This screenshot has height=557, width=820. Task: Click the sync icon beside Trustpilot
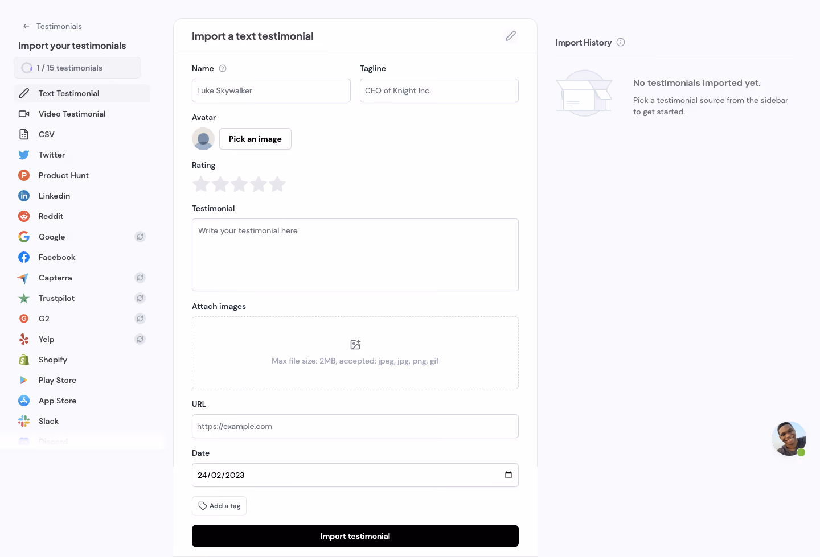tap(140, 298)
